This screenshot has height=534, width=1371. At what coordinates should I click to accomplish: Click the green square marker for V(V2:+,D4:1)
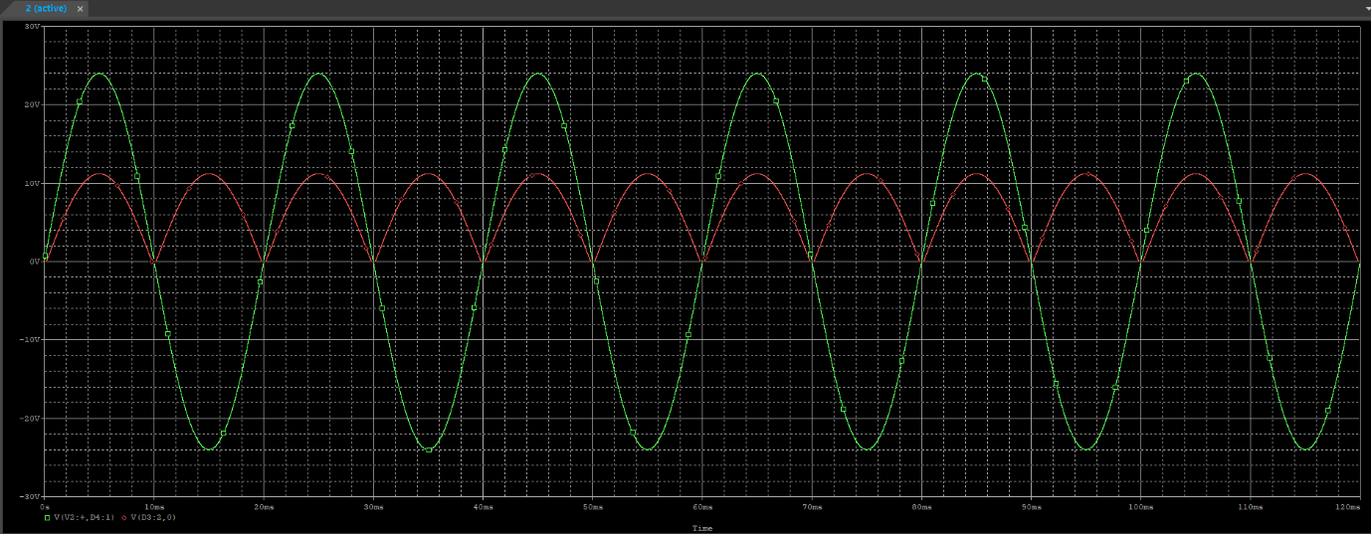pyautogui.click(x=47, y=517)
